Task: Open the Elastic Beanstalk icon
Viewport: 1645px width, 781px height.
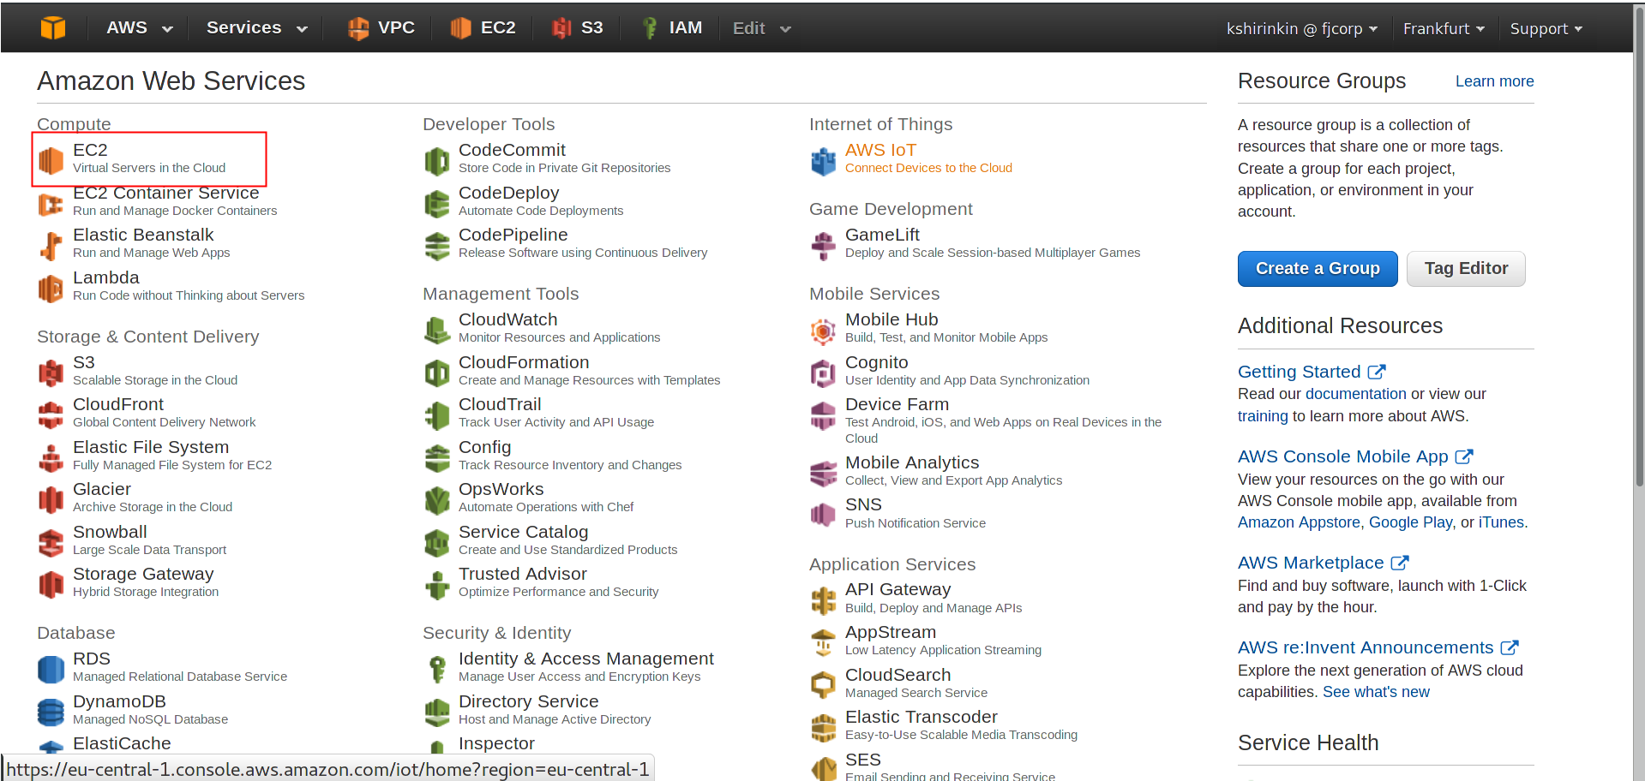Action: point(51,246)
